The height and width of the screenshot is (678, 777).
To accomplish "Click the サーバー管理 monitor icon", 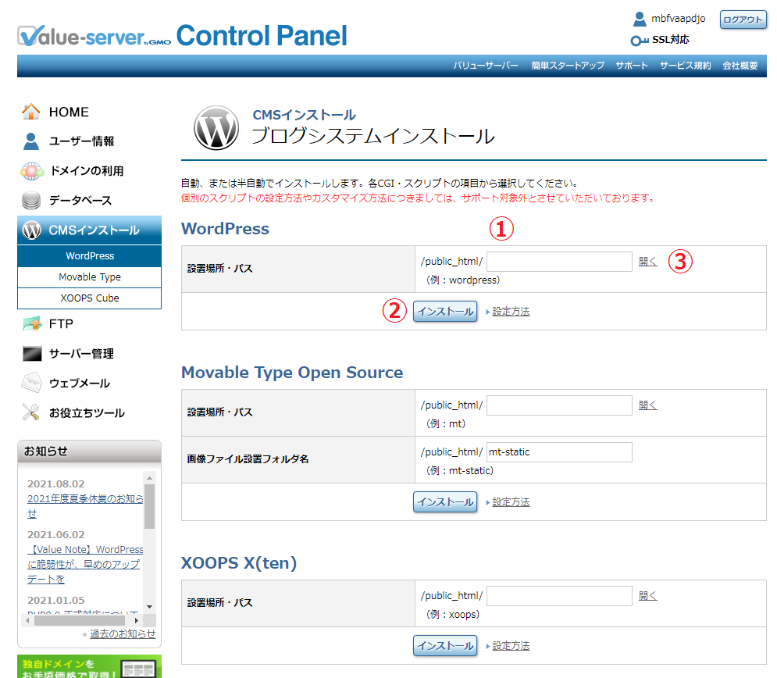I will (x=32, y=354).
